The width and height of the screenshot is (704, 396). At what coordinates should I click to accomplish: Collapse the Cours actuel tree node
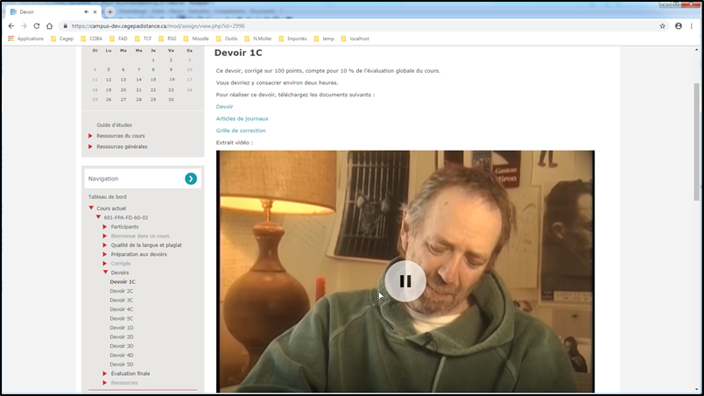[x=91, y=208]
